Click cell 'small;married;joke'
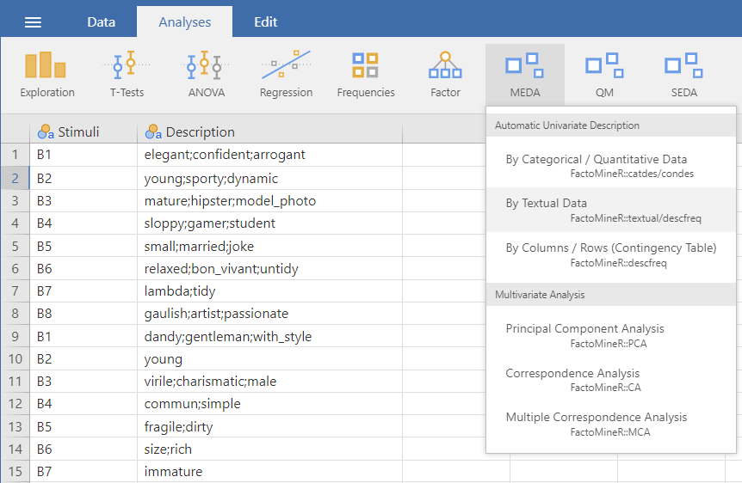 [269, 246]
